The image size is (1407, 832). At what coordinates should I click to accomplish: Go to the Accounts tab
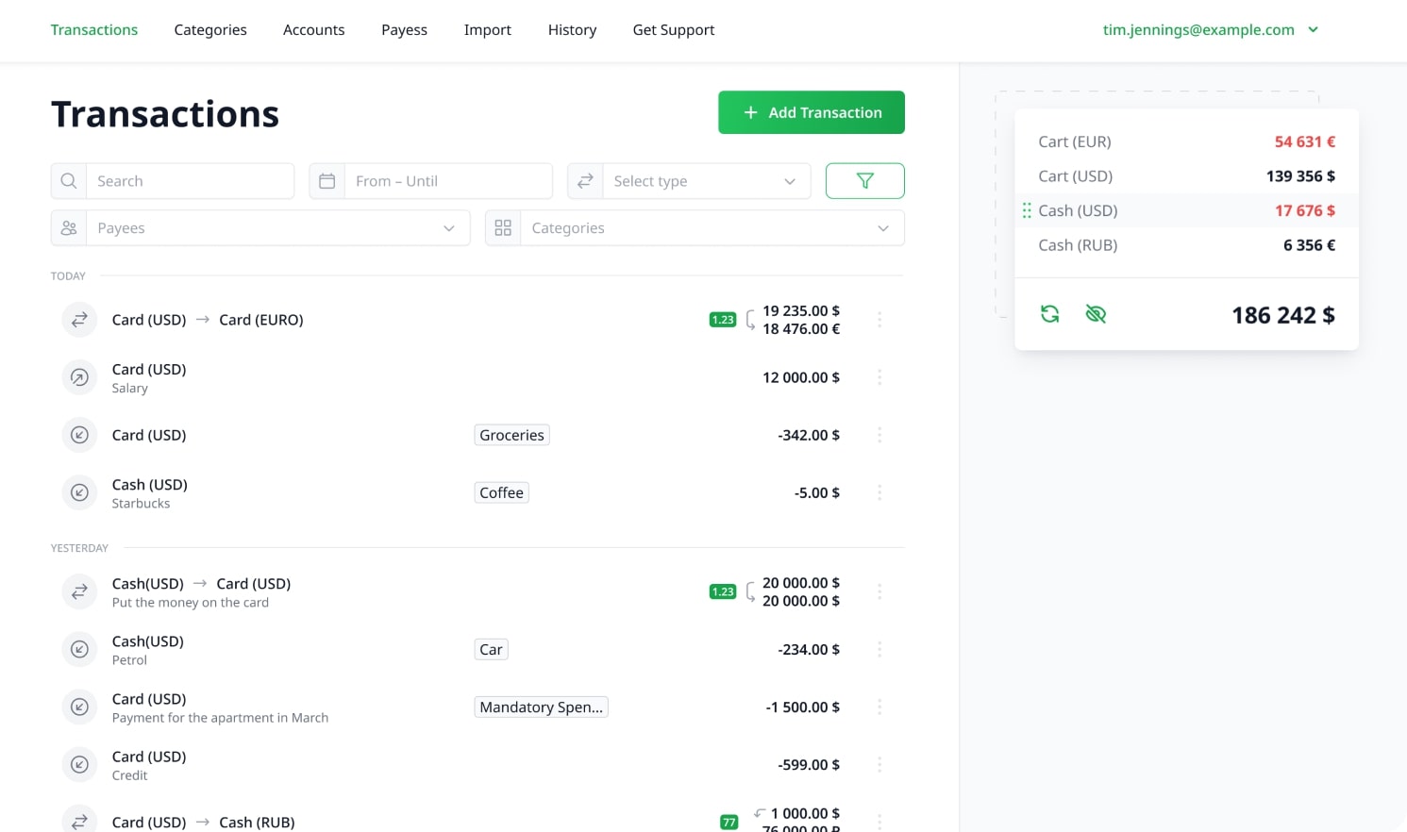pyautogui.click(x=313, y=30)
